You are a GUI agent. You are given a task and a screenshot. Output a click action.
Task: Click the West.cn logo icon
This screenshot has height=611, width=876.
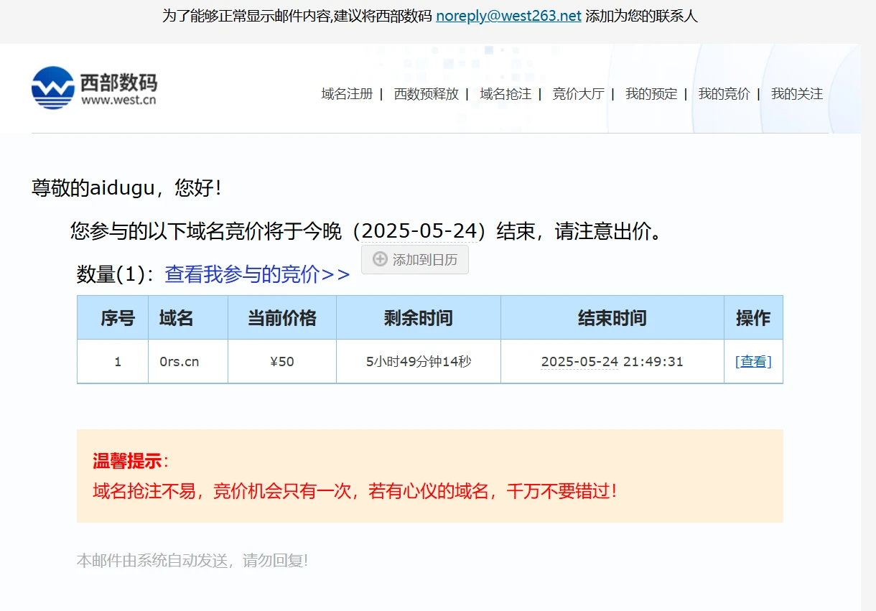53,88
